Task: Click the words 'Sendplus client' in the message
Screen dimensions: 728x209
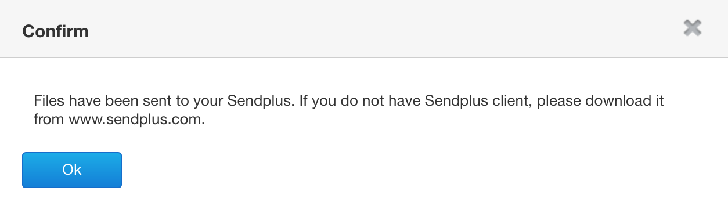Action: coord(479,100)
